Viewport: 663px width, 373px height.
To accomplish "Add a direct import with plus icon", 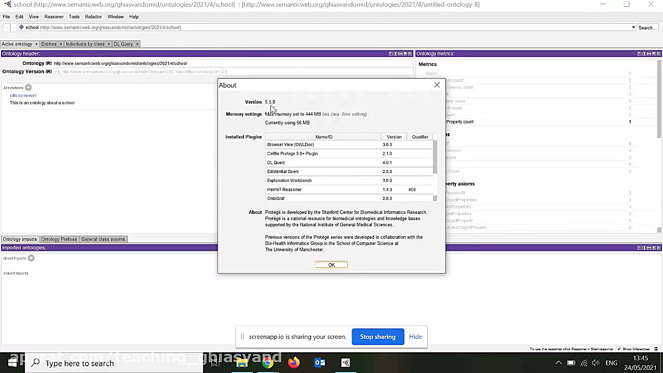I will [31, 258].
